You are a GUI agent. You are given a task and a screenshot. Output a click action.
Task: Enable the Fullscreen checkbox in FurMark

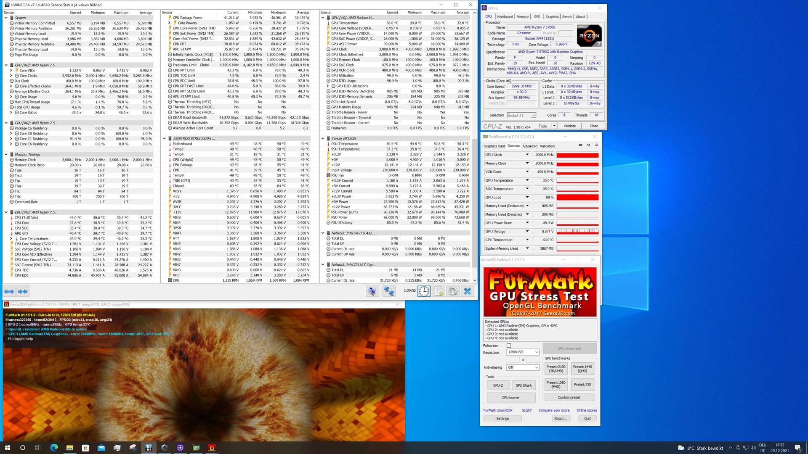[x=509, y=346]
